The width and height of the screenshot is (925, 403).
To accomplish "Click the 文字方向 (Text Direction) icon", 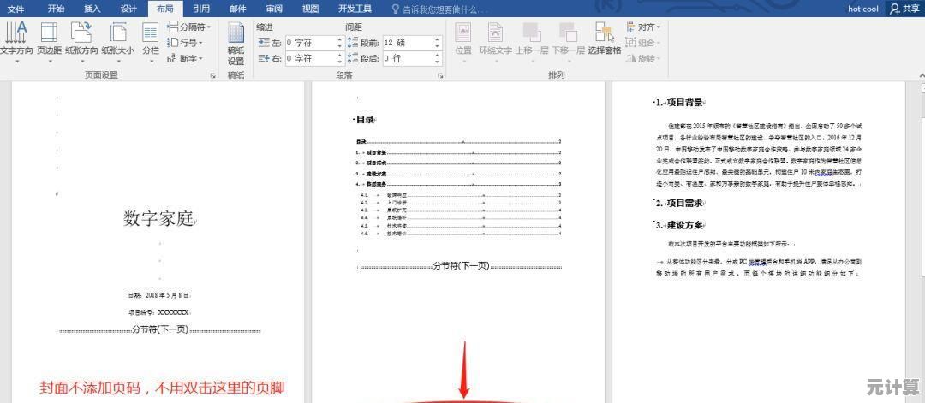I will (15, 39).
